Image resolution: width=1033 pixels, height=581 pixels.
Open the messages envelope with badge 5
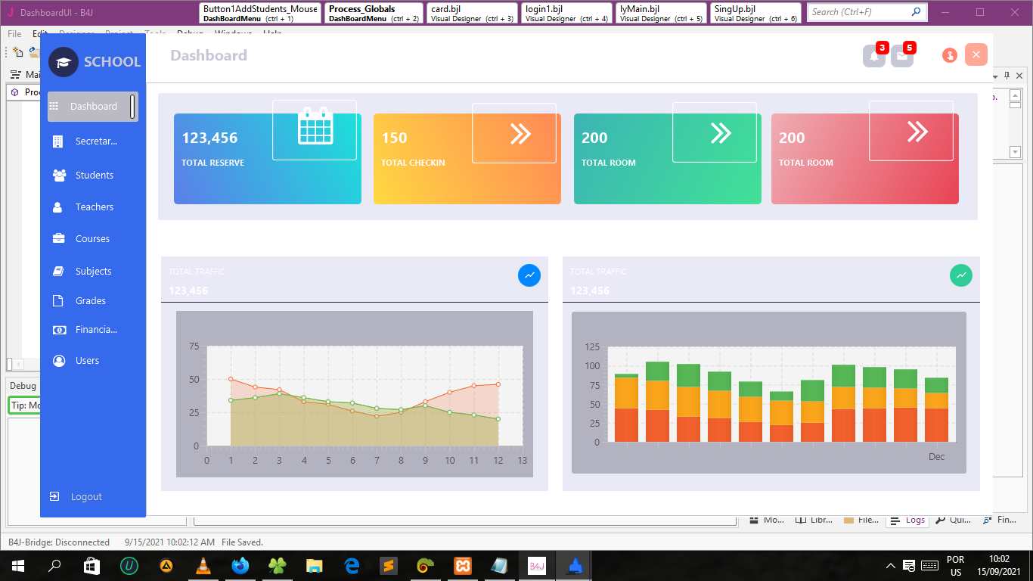[902, 55]
